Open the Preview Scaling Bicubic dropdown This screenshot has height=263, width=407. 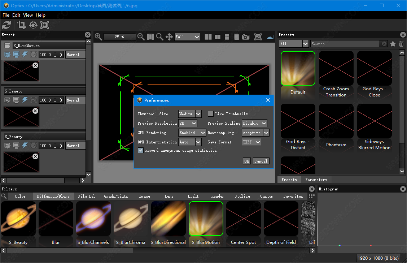254,123
